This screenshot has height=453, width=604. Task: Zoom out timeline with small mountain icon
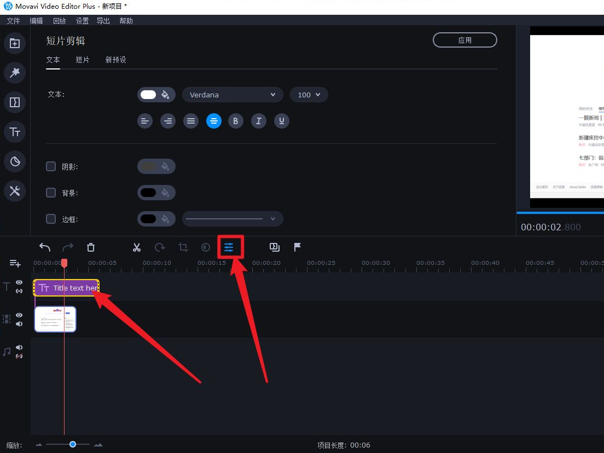coord(38,445)
